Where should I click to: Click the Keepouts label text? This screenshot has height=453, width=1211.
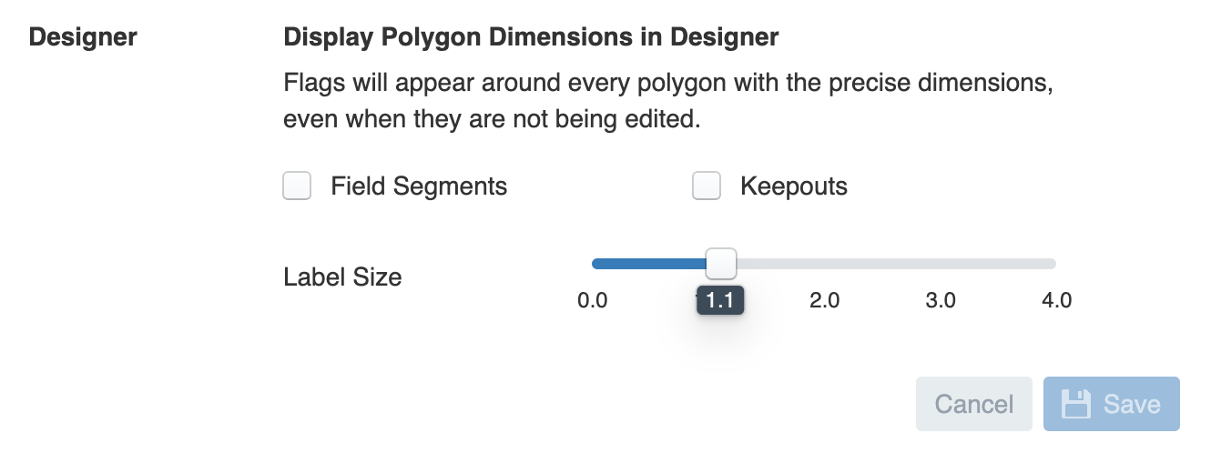[794, 186]
